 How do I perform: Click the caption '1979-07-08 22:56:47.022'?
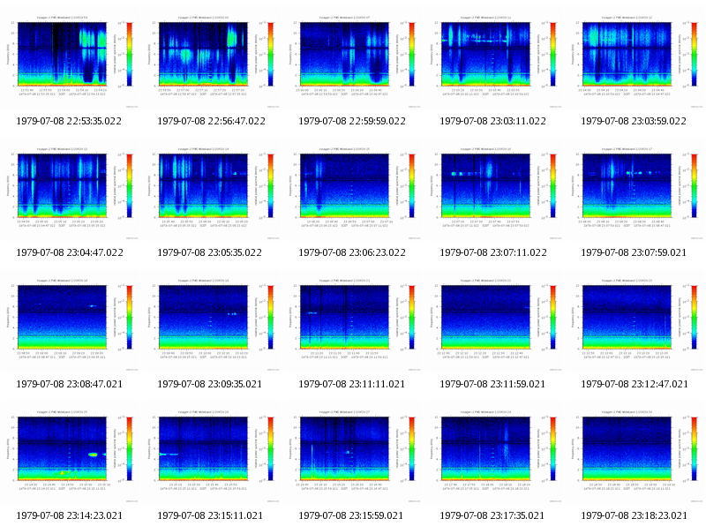211,121
